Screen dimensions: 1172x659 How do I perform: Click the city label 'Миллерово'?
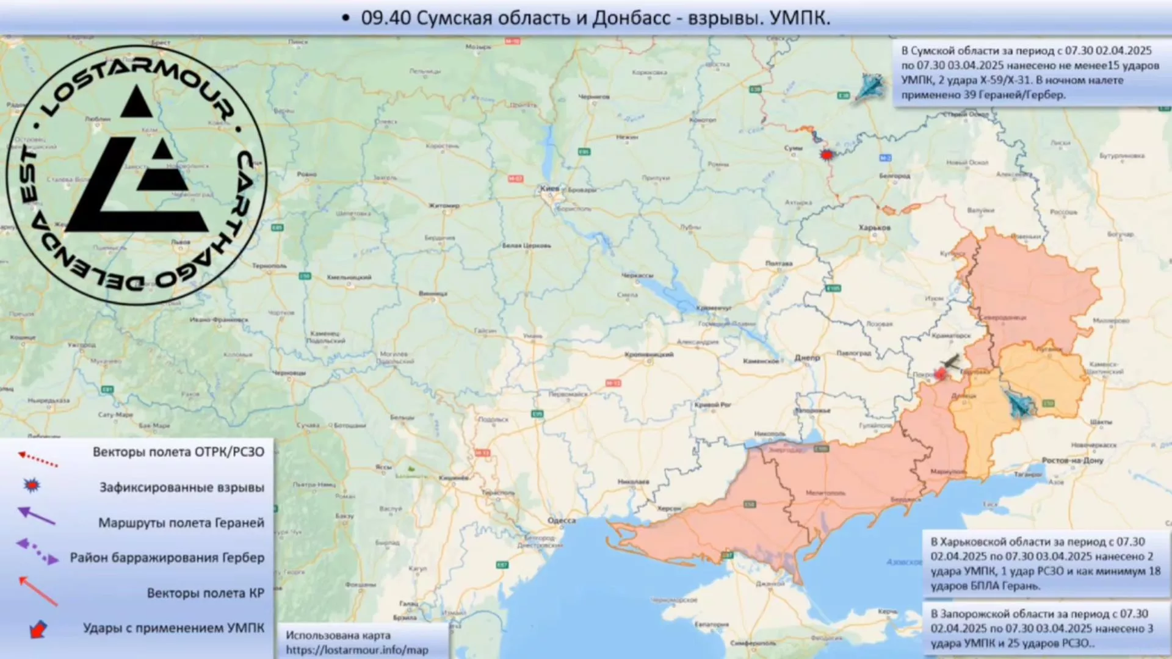tap(1111, 321)
